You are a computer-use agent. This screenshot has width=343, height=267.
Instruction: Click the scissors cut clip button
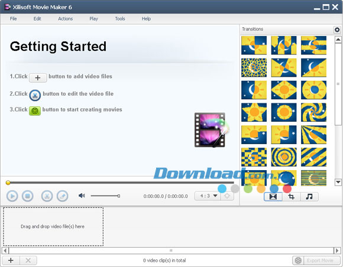[x=47, y=196]
